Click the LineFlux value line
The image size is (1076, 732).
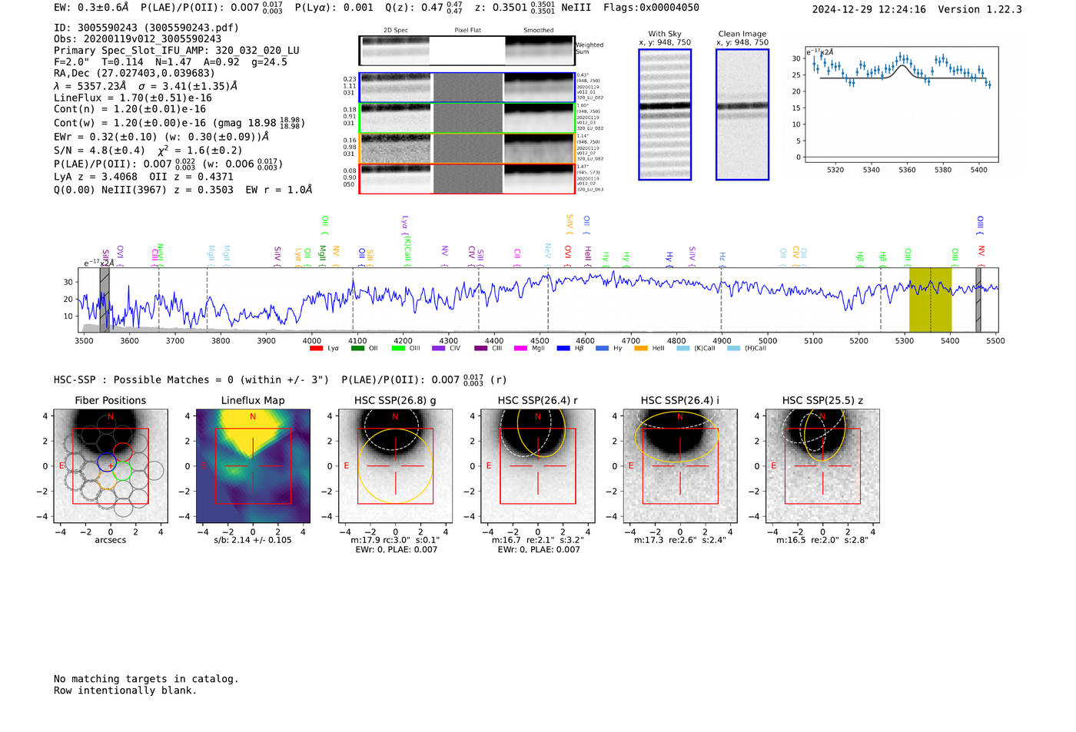pyautogui.click(x=133, y=98)
